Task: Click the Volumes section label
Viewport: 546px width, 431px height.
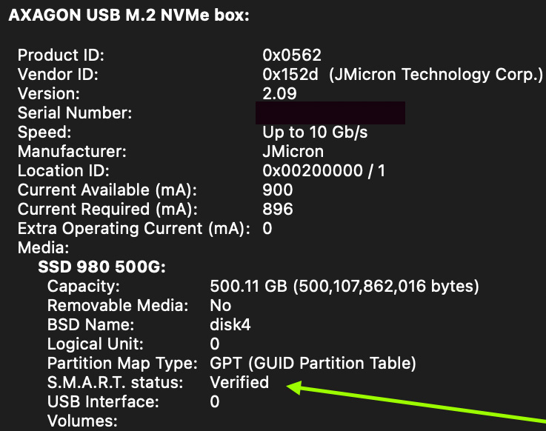Action: (x=82, y=421)
